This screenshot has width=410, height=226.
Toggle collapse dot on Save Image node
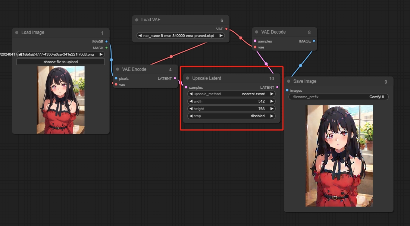click(289, 81)
